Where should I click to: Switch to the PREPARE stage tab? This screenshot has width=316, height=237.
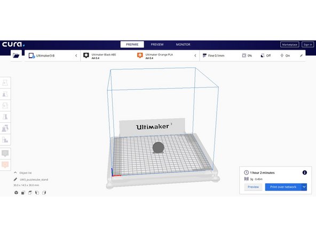(132, 44)
